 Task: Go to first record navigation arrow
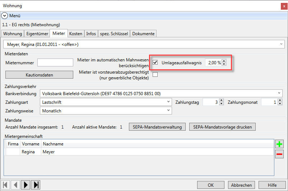point(6,185)
